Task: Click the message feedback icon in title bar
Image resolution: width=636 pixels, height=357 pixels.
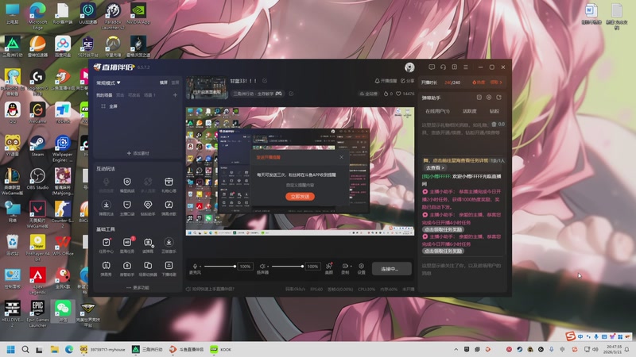Action: click(432, 67)
